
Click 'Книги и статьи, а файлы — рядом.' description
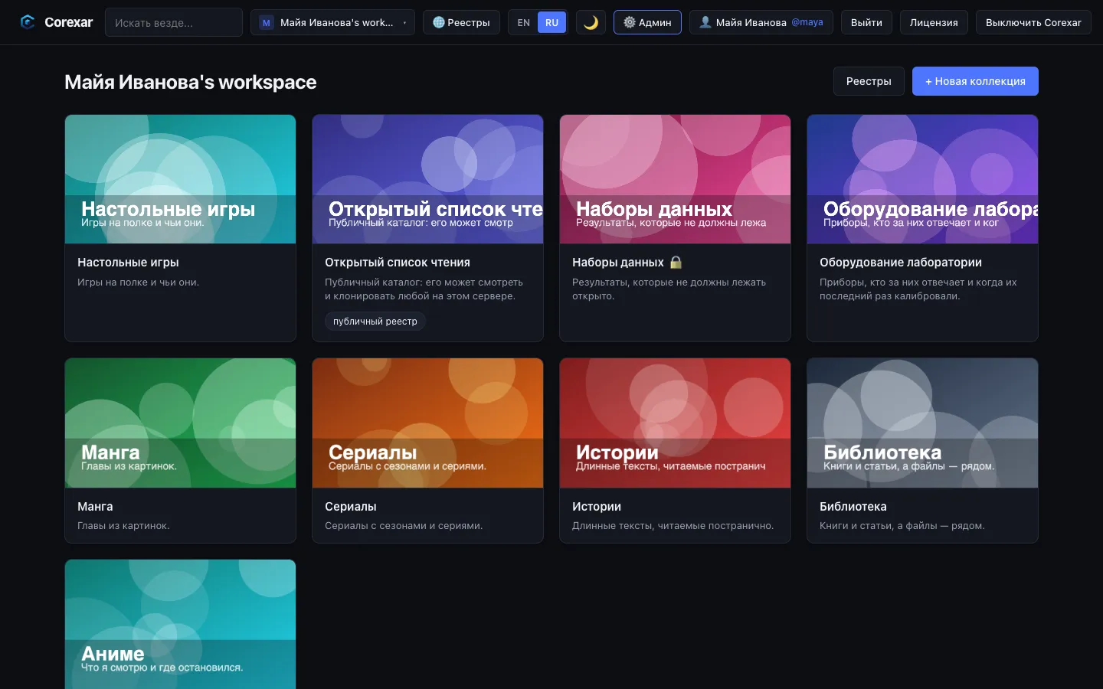point(902,526)
